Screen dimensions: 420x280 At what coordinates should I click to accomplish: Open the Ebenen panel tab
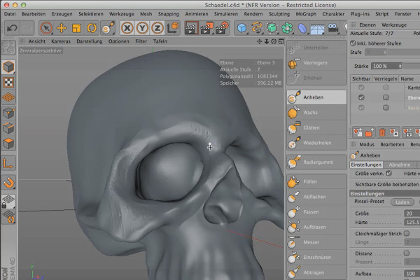click(x=367, y=25)
